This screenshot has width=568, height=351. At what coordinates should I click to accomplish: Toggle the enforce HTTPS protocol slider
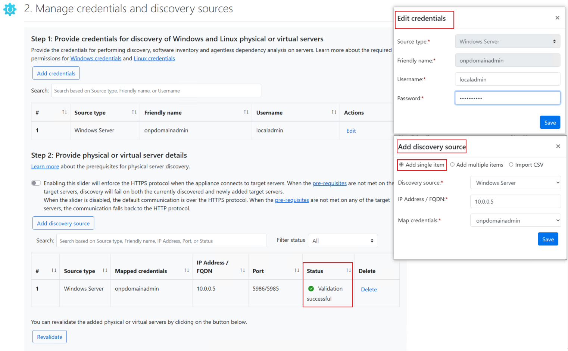click(36, 183)
